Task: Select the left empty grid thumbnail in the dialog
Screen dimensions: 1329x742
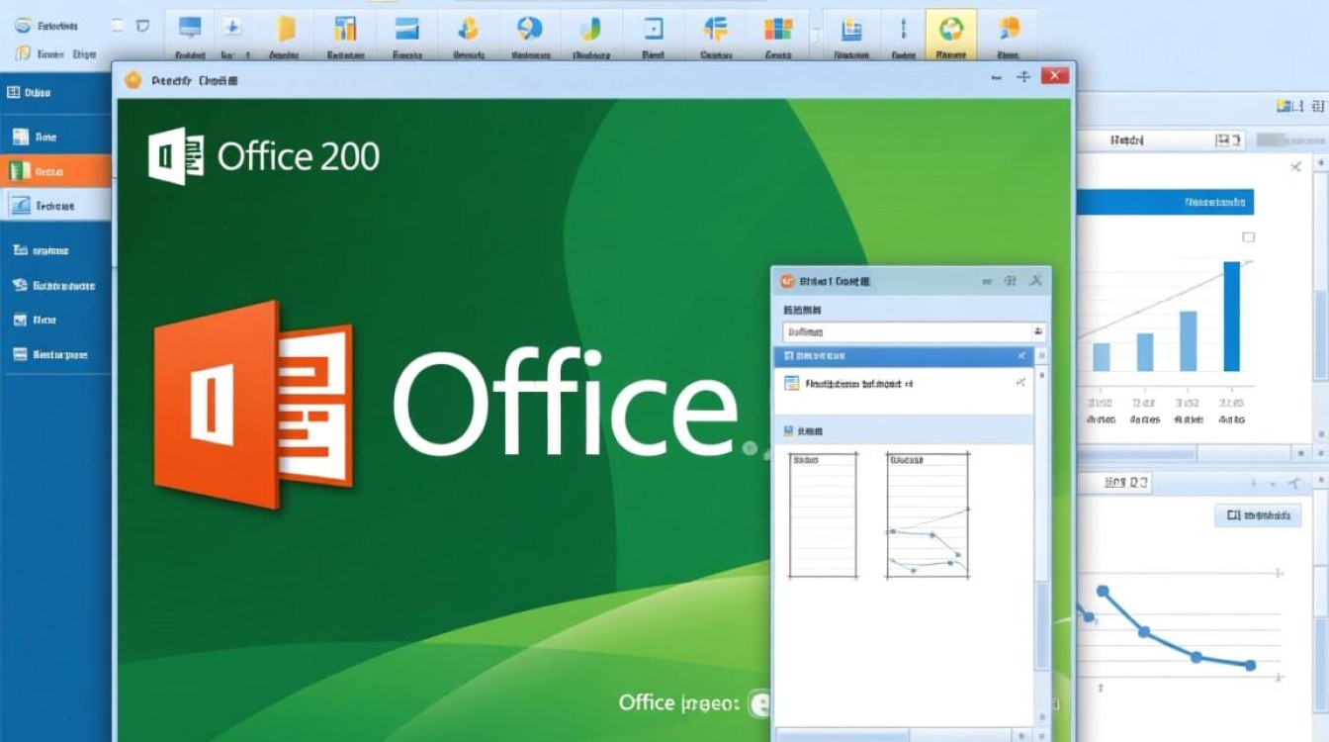Action: pyautogui.click(x=823, y=514)
